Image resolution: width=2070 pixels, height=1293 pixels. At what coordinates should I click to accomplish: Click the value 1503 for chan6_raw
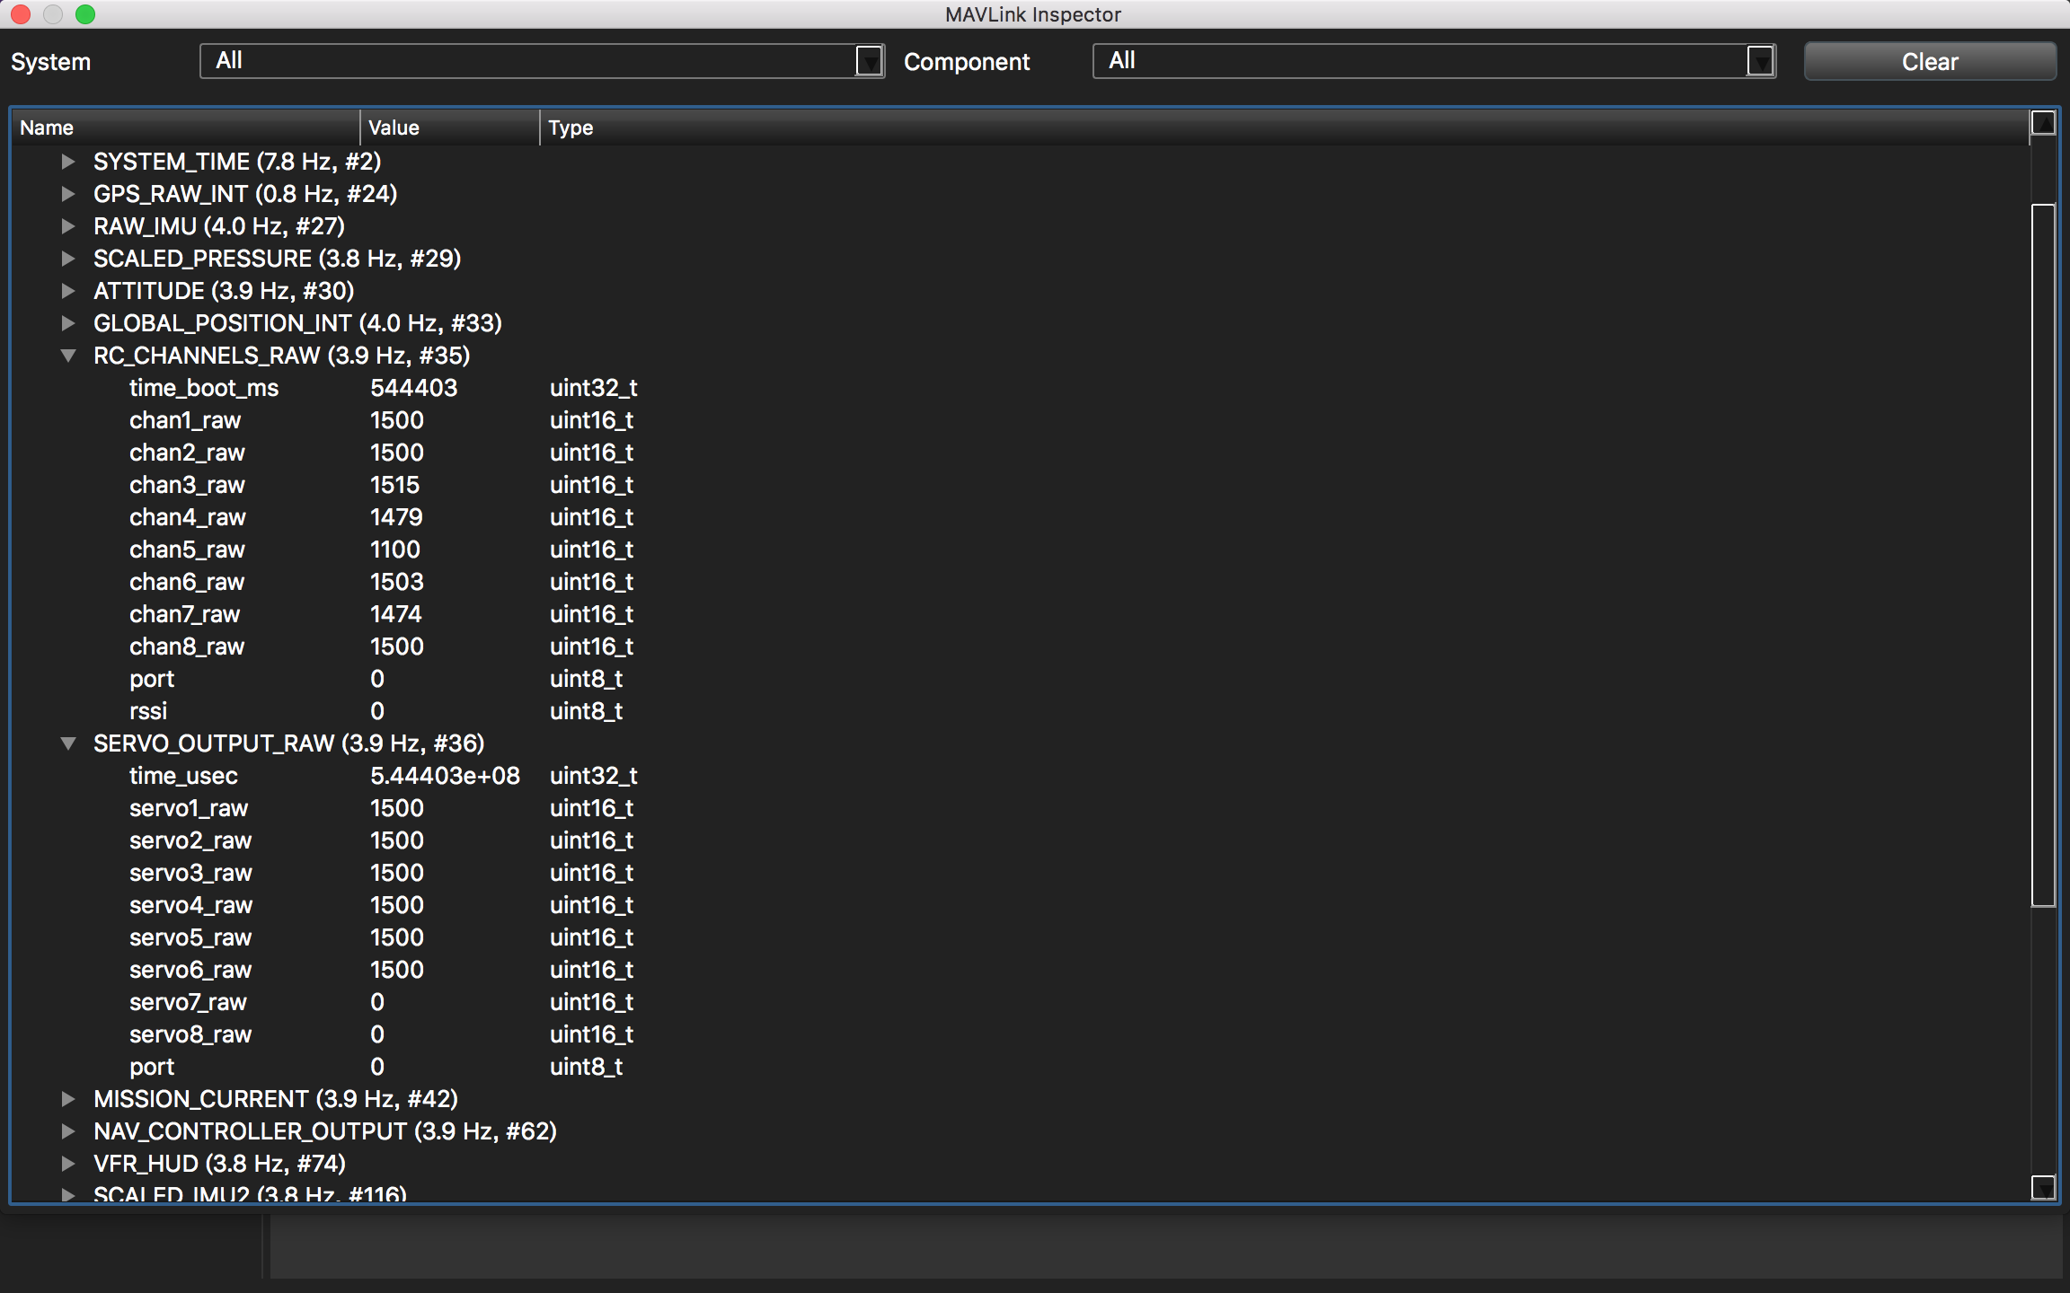pos(397,582)
